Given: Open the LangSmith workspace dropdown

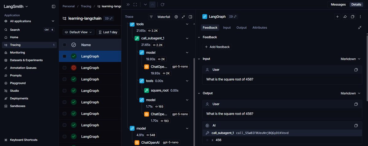Looking at the screenshot, I should coord(16,6).
